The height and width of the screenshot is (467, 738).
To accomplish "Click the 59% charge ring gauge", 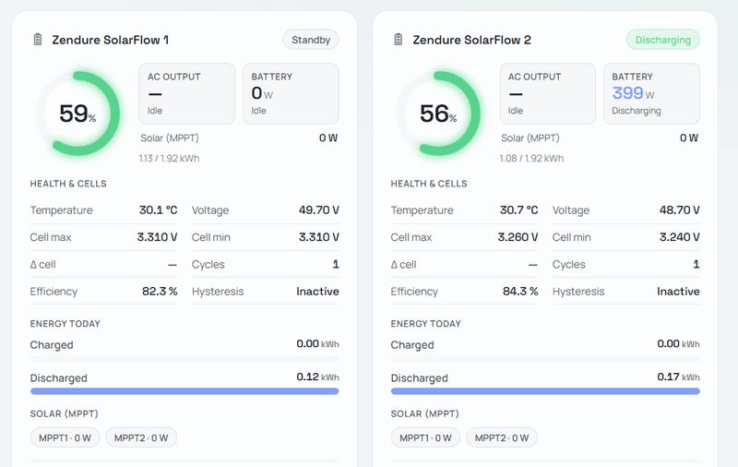I will coord(77,114).
